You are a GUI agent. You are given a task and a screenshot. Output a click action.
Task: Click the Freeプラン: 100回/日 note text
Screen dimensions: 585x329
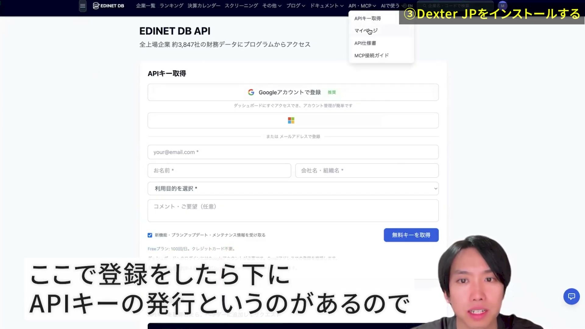191,249
